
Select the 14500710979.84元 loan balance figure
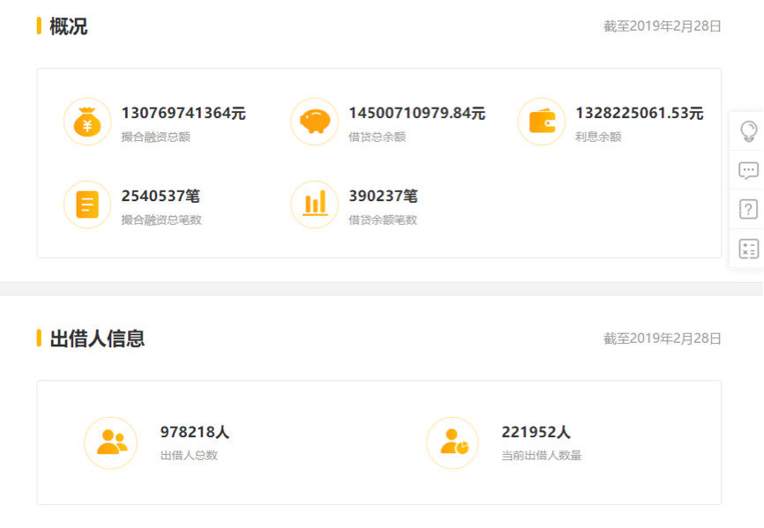(416, 113)
